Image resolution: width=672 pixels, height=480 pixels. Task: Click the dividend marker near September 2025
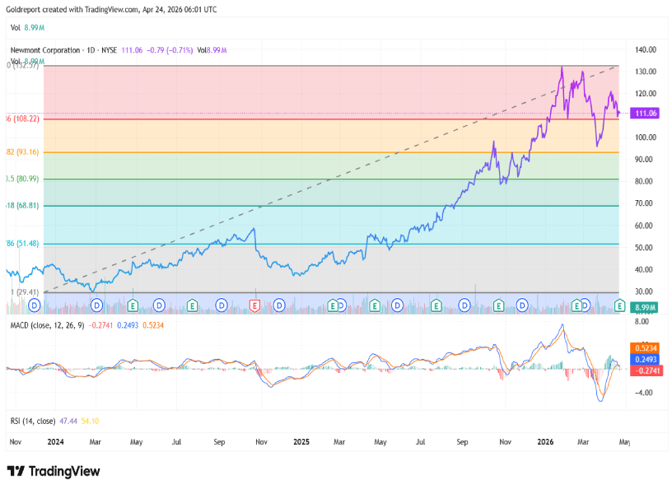point(465,305)
